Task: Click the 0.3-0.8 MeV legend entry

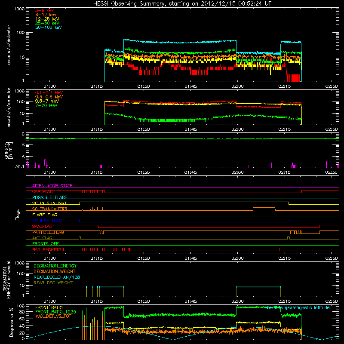Action: point(49,97)
